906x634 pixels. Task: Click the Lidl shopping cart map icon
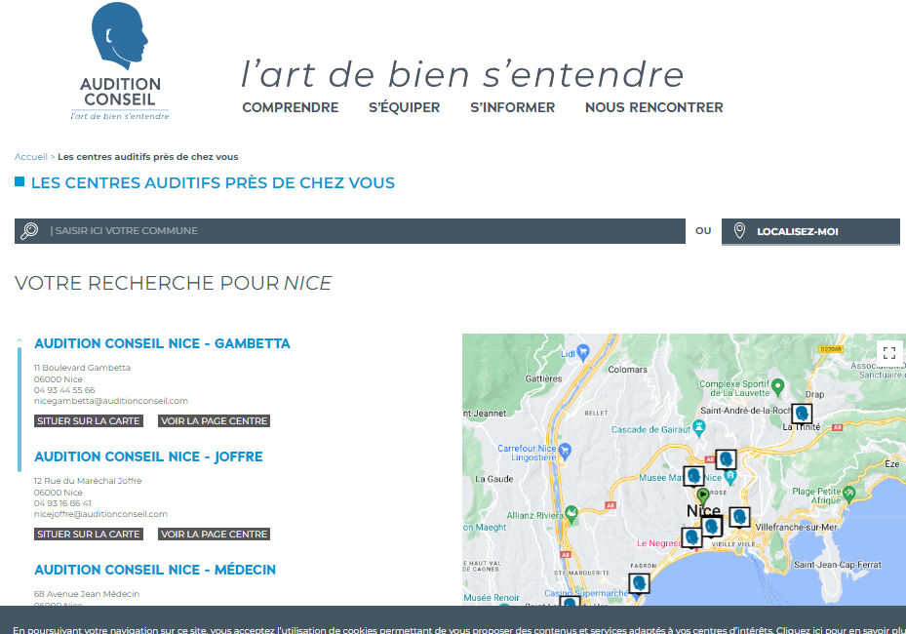click(x=583, y=351)
